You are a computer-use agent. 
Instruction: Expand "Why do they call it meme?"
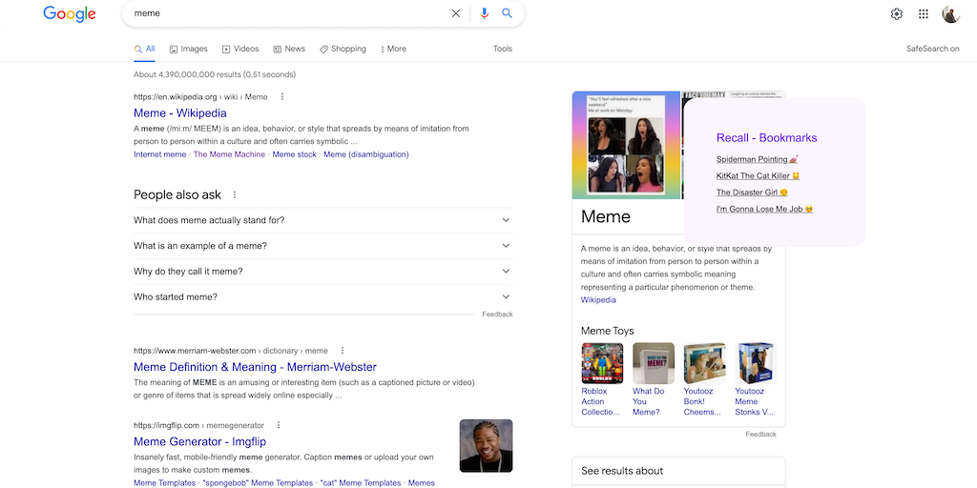(x=322, y=272)
